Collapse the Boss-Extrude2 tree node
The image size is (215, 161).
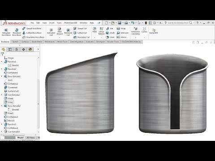2,106
